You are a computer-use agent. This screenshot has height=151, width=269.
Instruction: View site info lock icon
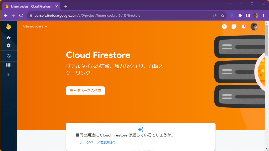tap(31, 15)
